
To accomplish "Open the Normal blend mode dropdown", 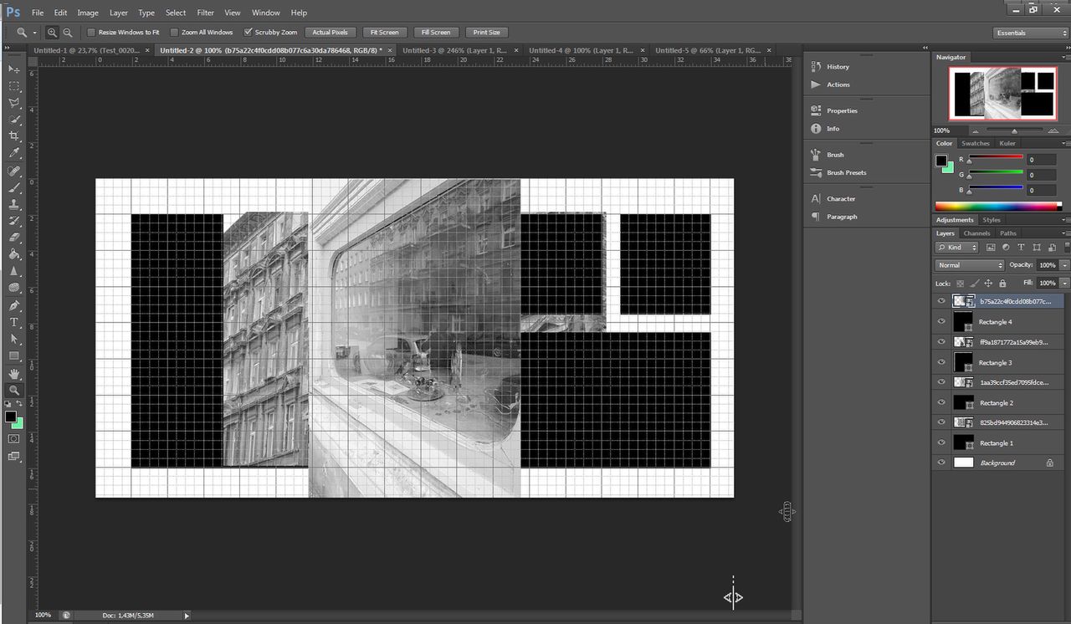I will (969, 265).
